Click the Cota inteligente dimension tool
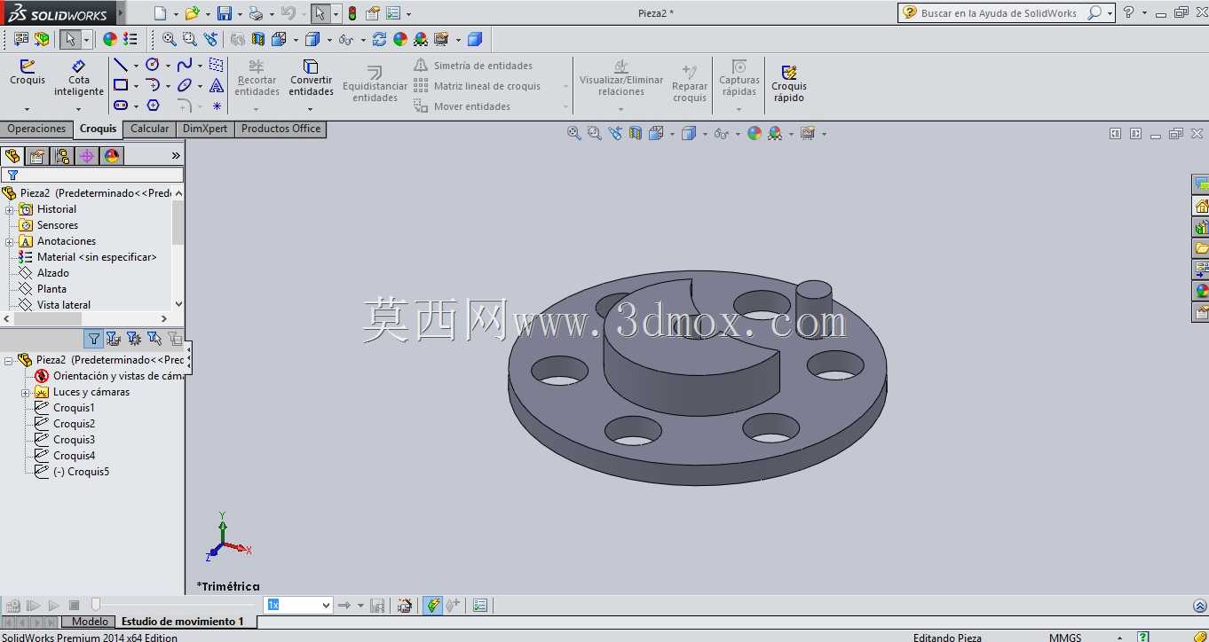The width and height of the screenshot is (1209, 642). (79, 78)
